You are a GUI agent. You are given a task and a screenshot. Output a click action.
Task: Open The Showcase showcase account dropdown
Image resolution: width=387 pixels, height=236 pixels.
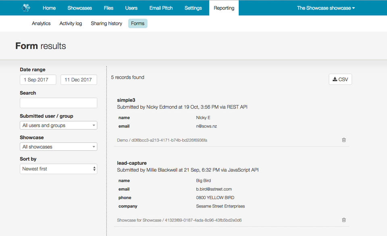pos(326,8)
